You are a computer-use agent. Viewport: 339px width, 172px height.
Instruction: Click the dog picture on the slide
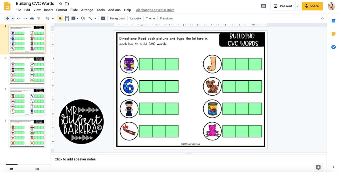(x=212, y=86)
